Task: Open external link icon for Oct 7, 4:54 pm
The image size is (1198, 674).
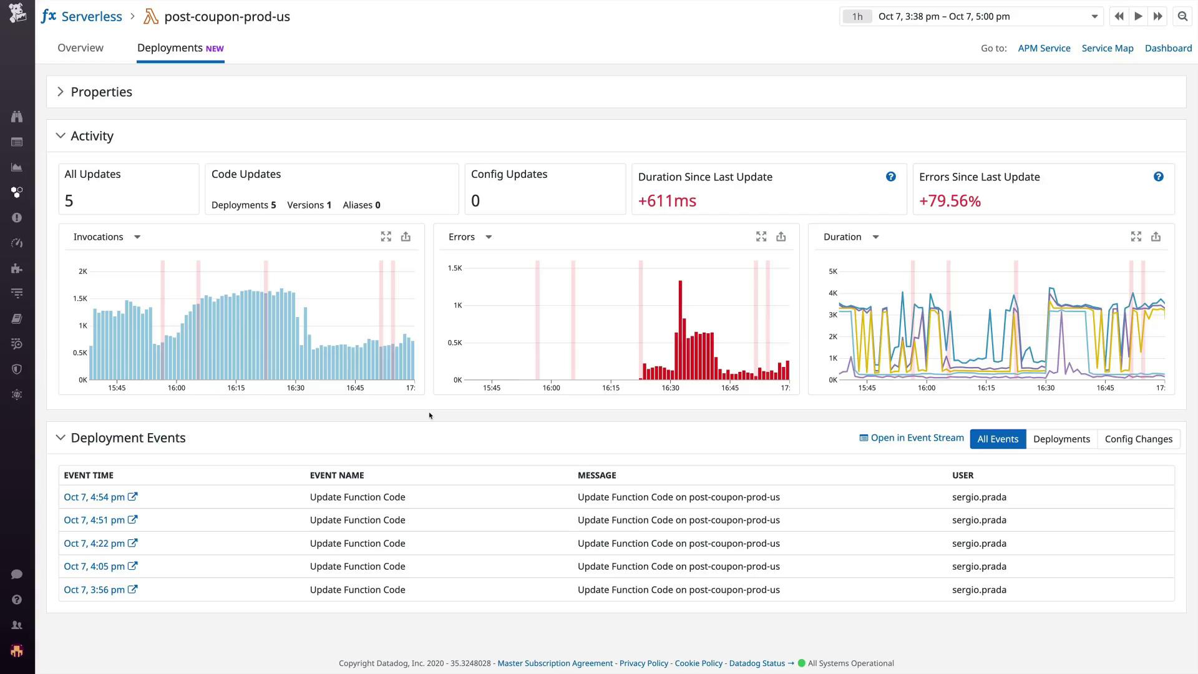Action: [x=132, y=497]
